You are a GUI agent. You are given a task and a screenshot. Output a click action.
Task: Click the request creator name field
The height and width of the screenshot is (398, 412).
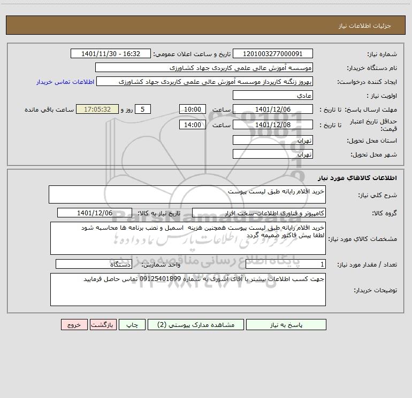pos(205,81)
